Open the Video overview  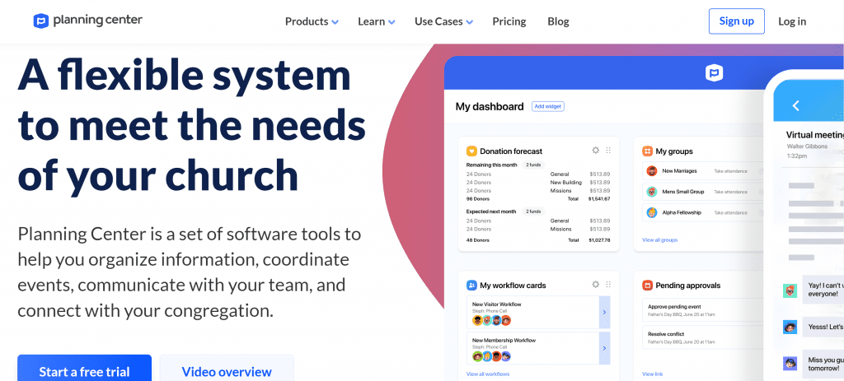point(227,369)
